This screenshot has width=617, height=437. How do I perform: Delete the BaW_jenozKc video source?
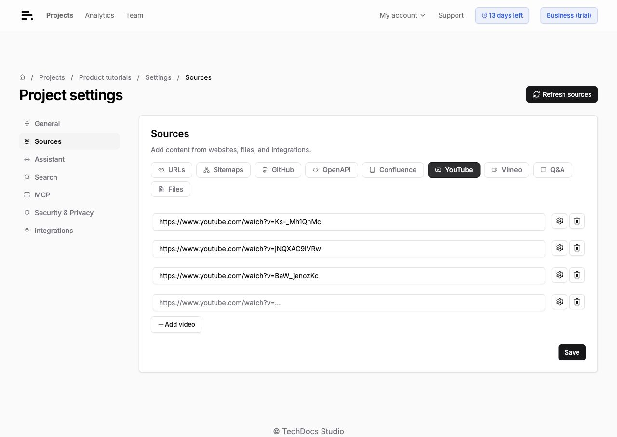(x=577, y=275)
